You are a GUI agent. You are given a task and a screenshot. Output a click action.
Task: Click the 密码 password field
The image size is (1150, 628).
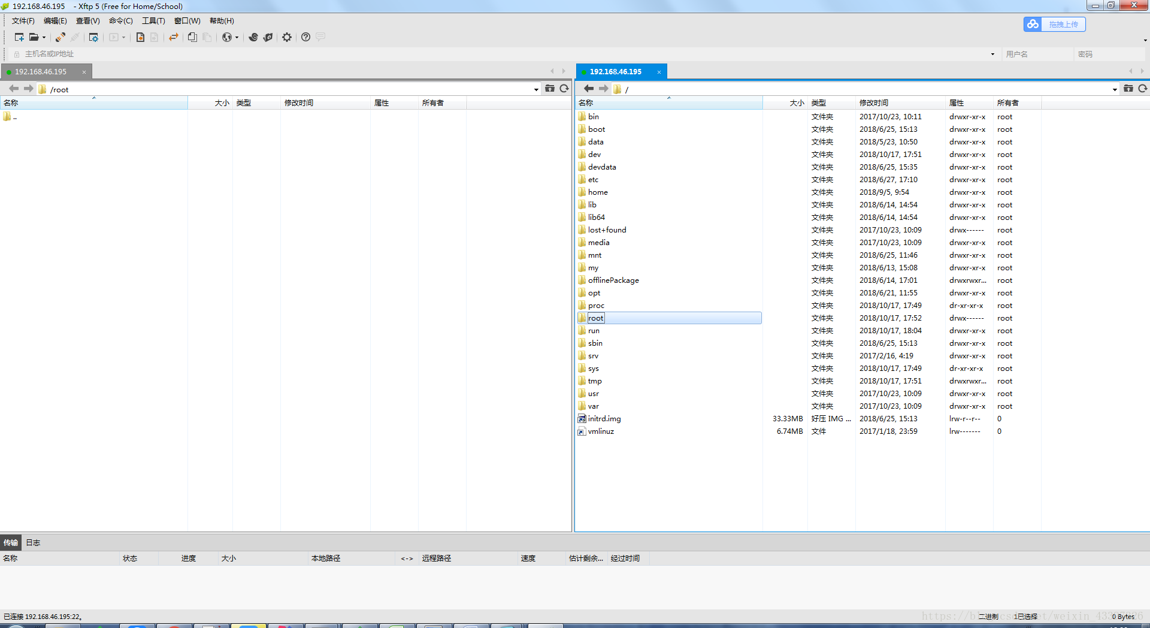tap(1109, 54)
